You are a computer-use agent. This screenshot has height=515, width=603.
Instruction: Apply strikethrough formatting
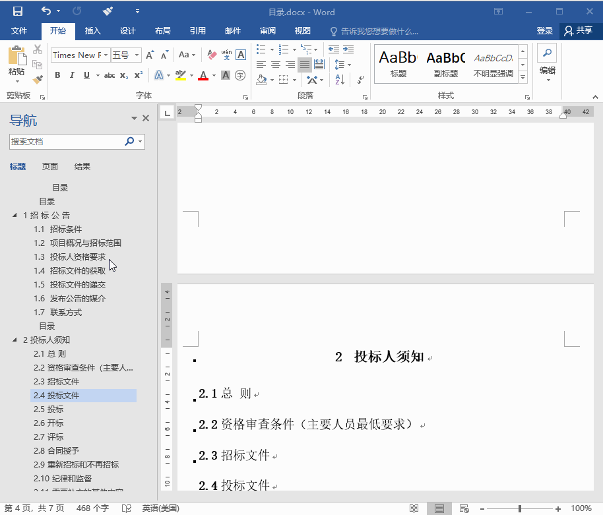pyautogui.click(x=110, y=76)
